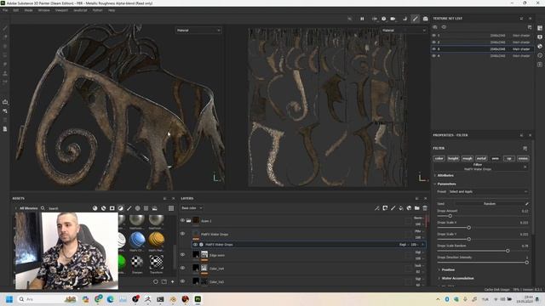
Task: Open the Viewport menu
Action: [62, 10]
